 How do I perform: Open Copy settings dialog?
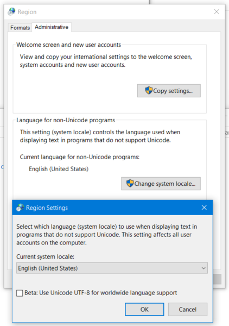tap(169, 91)
